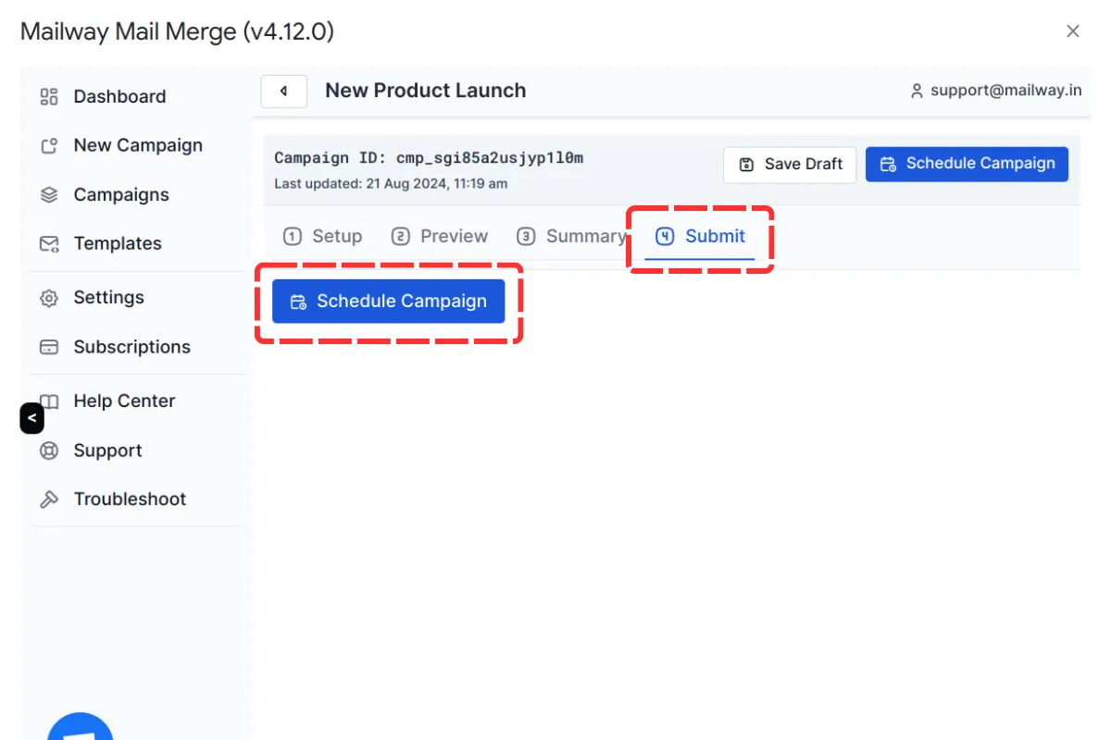Image resolution: width=1111 pixels, height=740 pixels.
Task: Open the blue chat bubble widget
Action: (81, 729)
